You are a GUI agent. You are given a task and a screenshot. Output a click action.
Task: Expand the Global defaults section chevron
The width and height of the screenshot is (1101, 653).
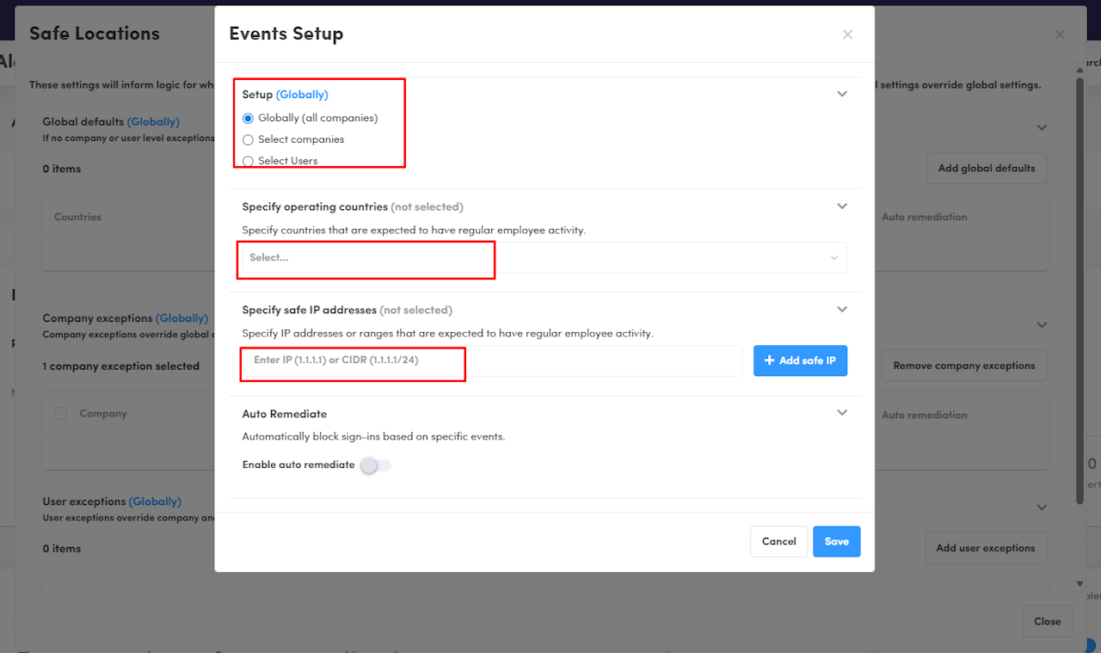[x=1042, y=127]
